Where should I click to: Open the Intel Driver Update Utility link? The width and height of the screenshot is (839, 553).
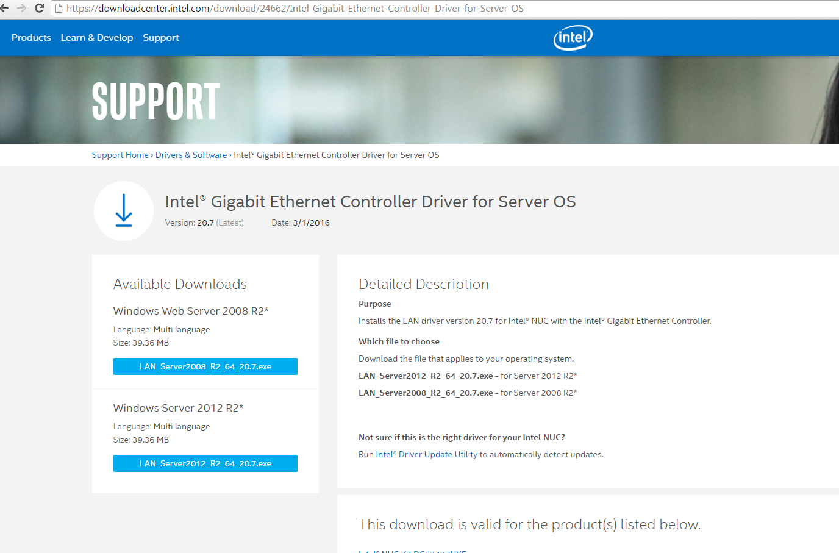click(426, 454)
